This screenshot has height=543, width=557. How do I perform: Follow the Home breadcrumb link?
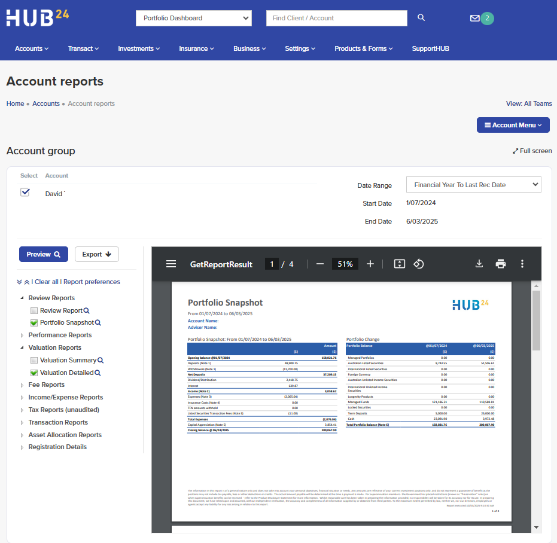16,103
